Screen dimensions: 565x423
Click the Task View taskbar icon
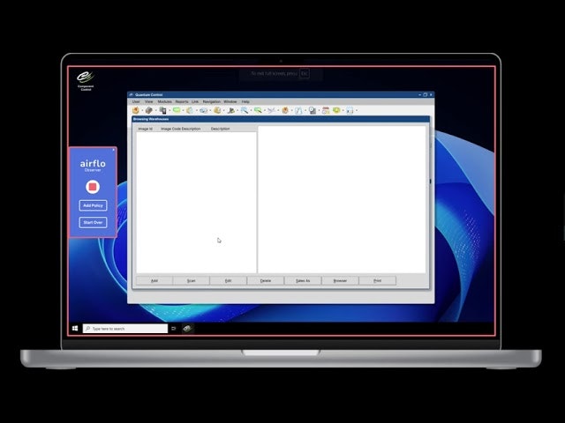(x=174, y=328)
